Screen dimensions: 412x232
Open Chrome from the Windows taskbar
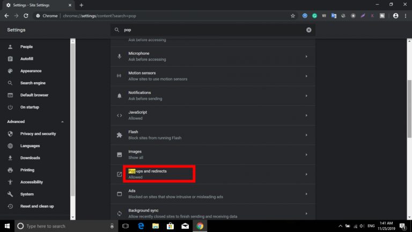(x=200, y=226)
